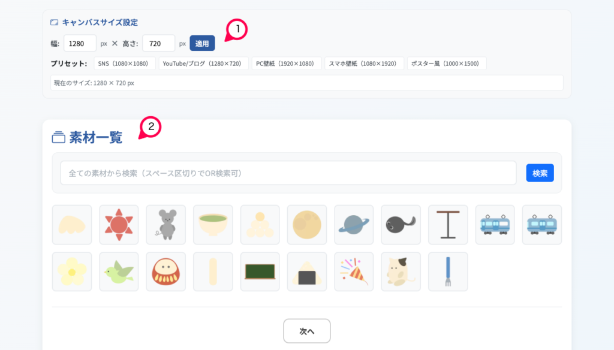The height and width of the screenshot is (350, 614).
Task: Focus the material search text field
Action: [x=288, y=173]
